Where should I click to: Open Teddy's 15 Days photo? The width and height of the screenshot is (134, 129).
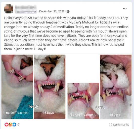tap(50, 87)
